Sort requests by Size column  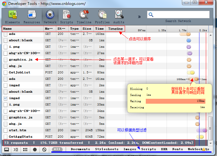tap(87, 29)
